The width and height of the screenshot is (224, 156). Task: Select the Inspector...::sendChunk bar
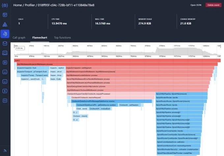31,79
